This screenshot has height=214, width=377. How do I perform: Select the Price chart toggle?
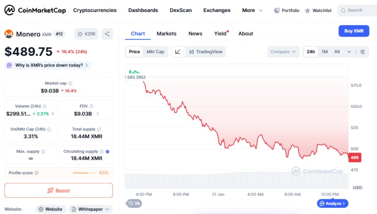click(134, 52)
